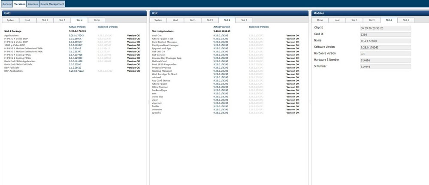This screenshot has height=185, width=429.
Task: Click version value 1.1.3.36623
Action: point(75,67)
